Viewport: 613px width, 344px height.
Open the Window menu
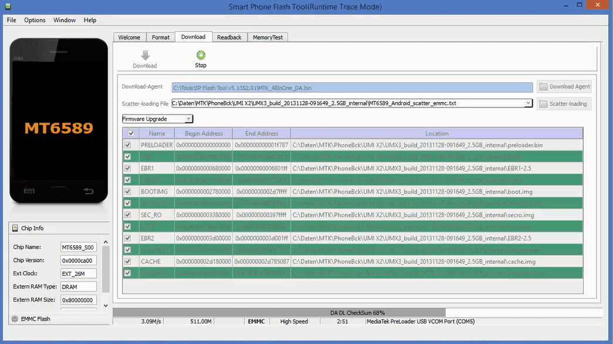(x=65, y=20)
